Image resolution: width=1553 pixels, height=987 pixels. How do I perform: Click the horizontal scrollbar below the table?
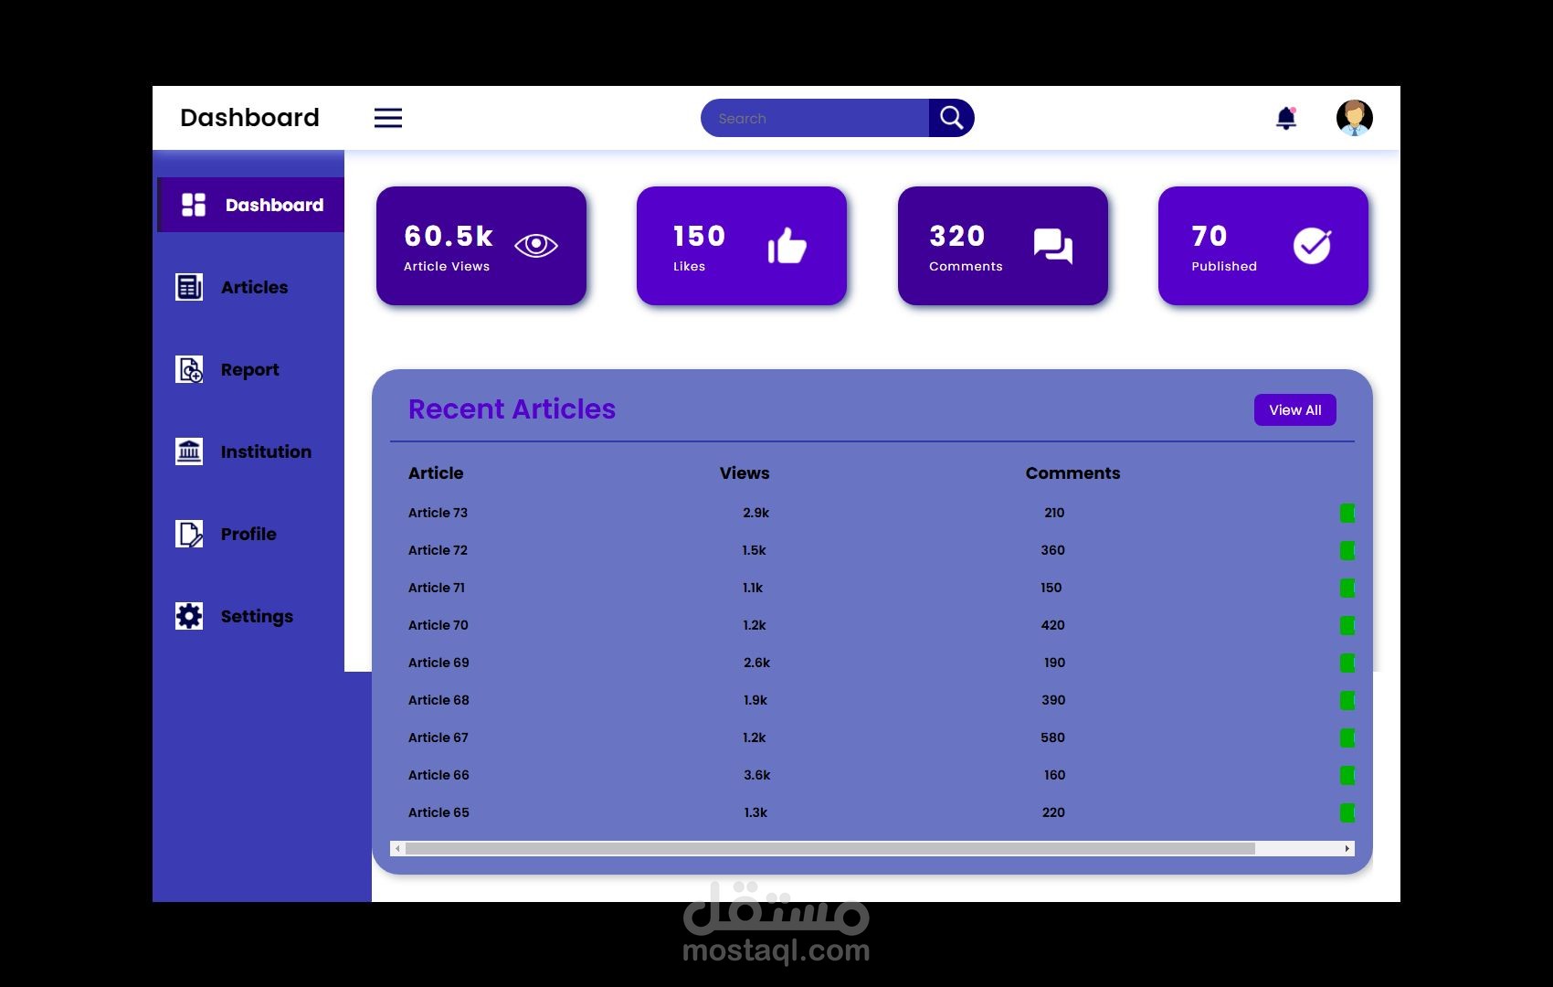point(868,848)
